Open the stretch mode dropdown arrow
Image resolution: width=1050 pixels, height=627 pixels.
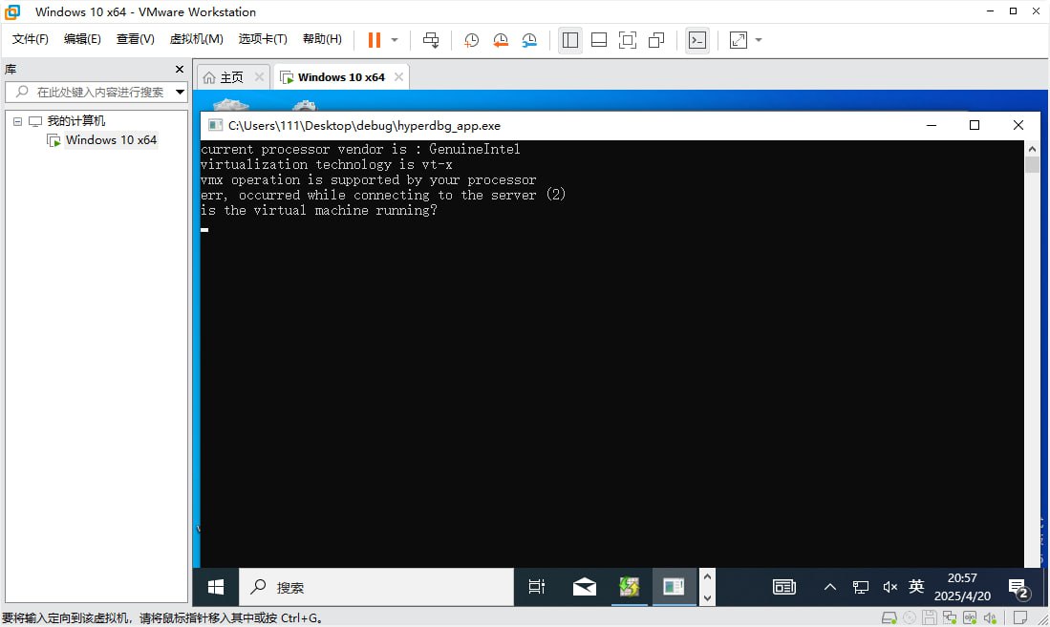pyautogui.click(x=759, y=40)
